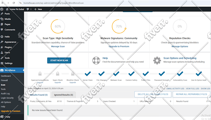Click VIEW FULL LOG link
The height and width of the screenshot is (120, 211).
click(192, 89)
